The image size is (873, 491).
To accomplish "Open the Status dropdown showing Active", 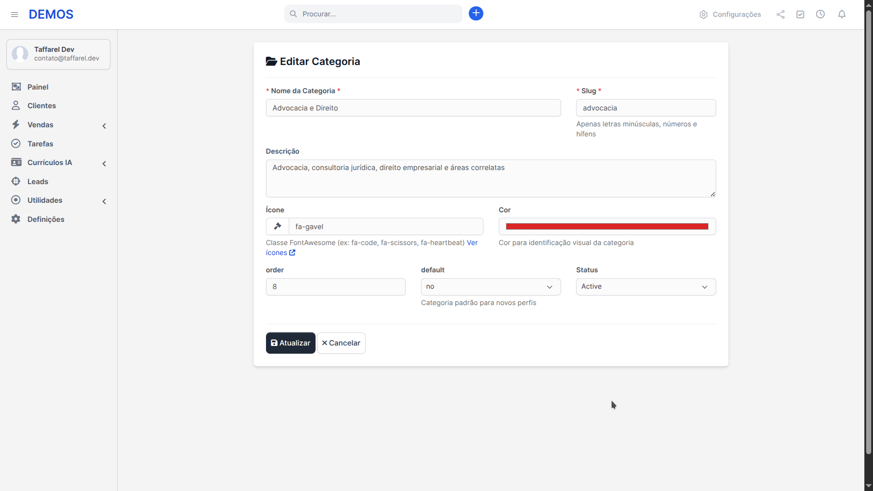I will click(646, 286).
